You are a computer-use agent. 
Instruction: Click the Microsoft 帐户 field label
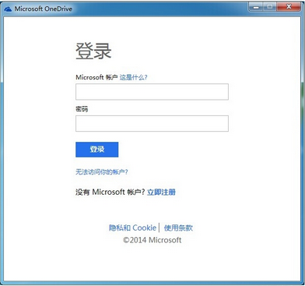(x=96, y=77)
